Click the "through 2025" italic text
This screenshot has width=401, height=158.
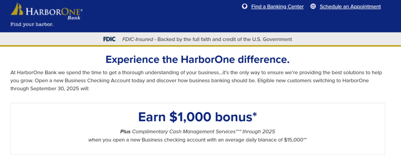[258, 132]
